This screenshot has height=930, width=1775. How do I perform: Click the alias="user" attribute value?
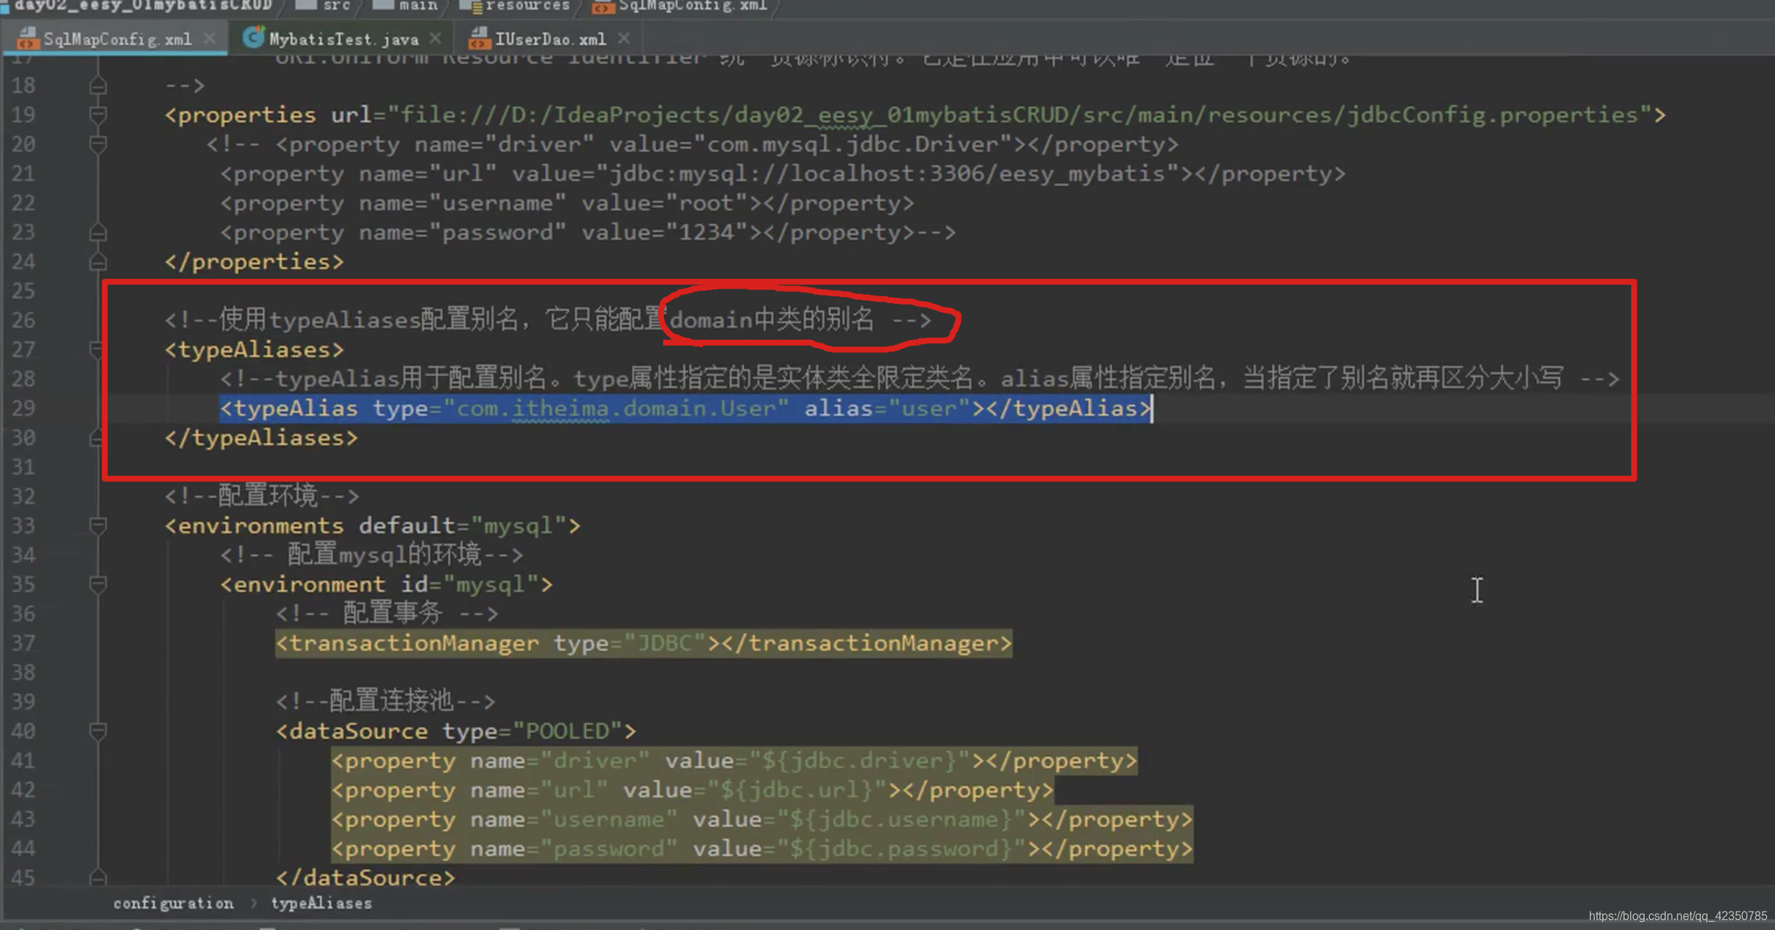tap(887, 409)
